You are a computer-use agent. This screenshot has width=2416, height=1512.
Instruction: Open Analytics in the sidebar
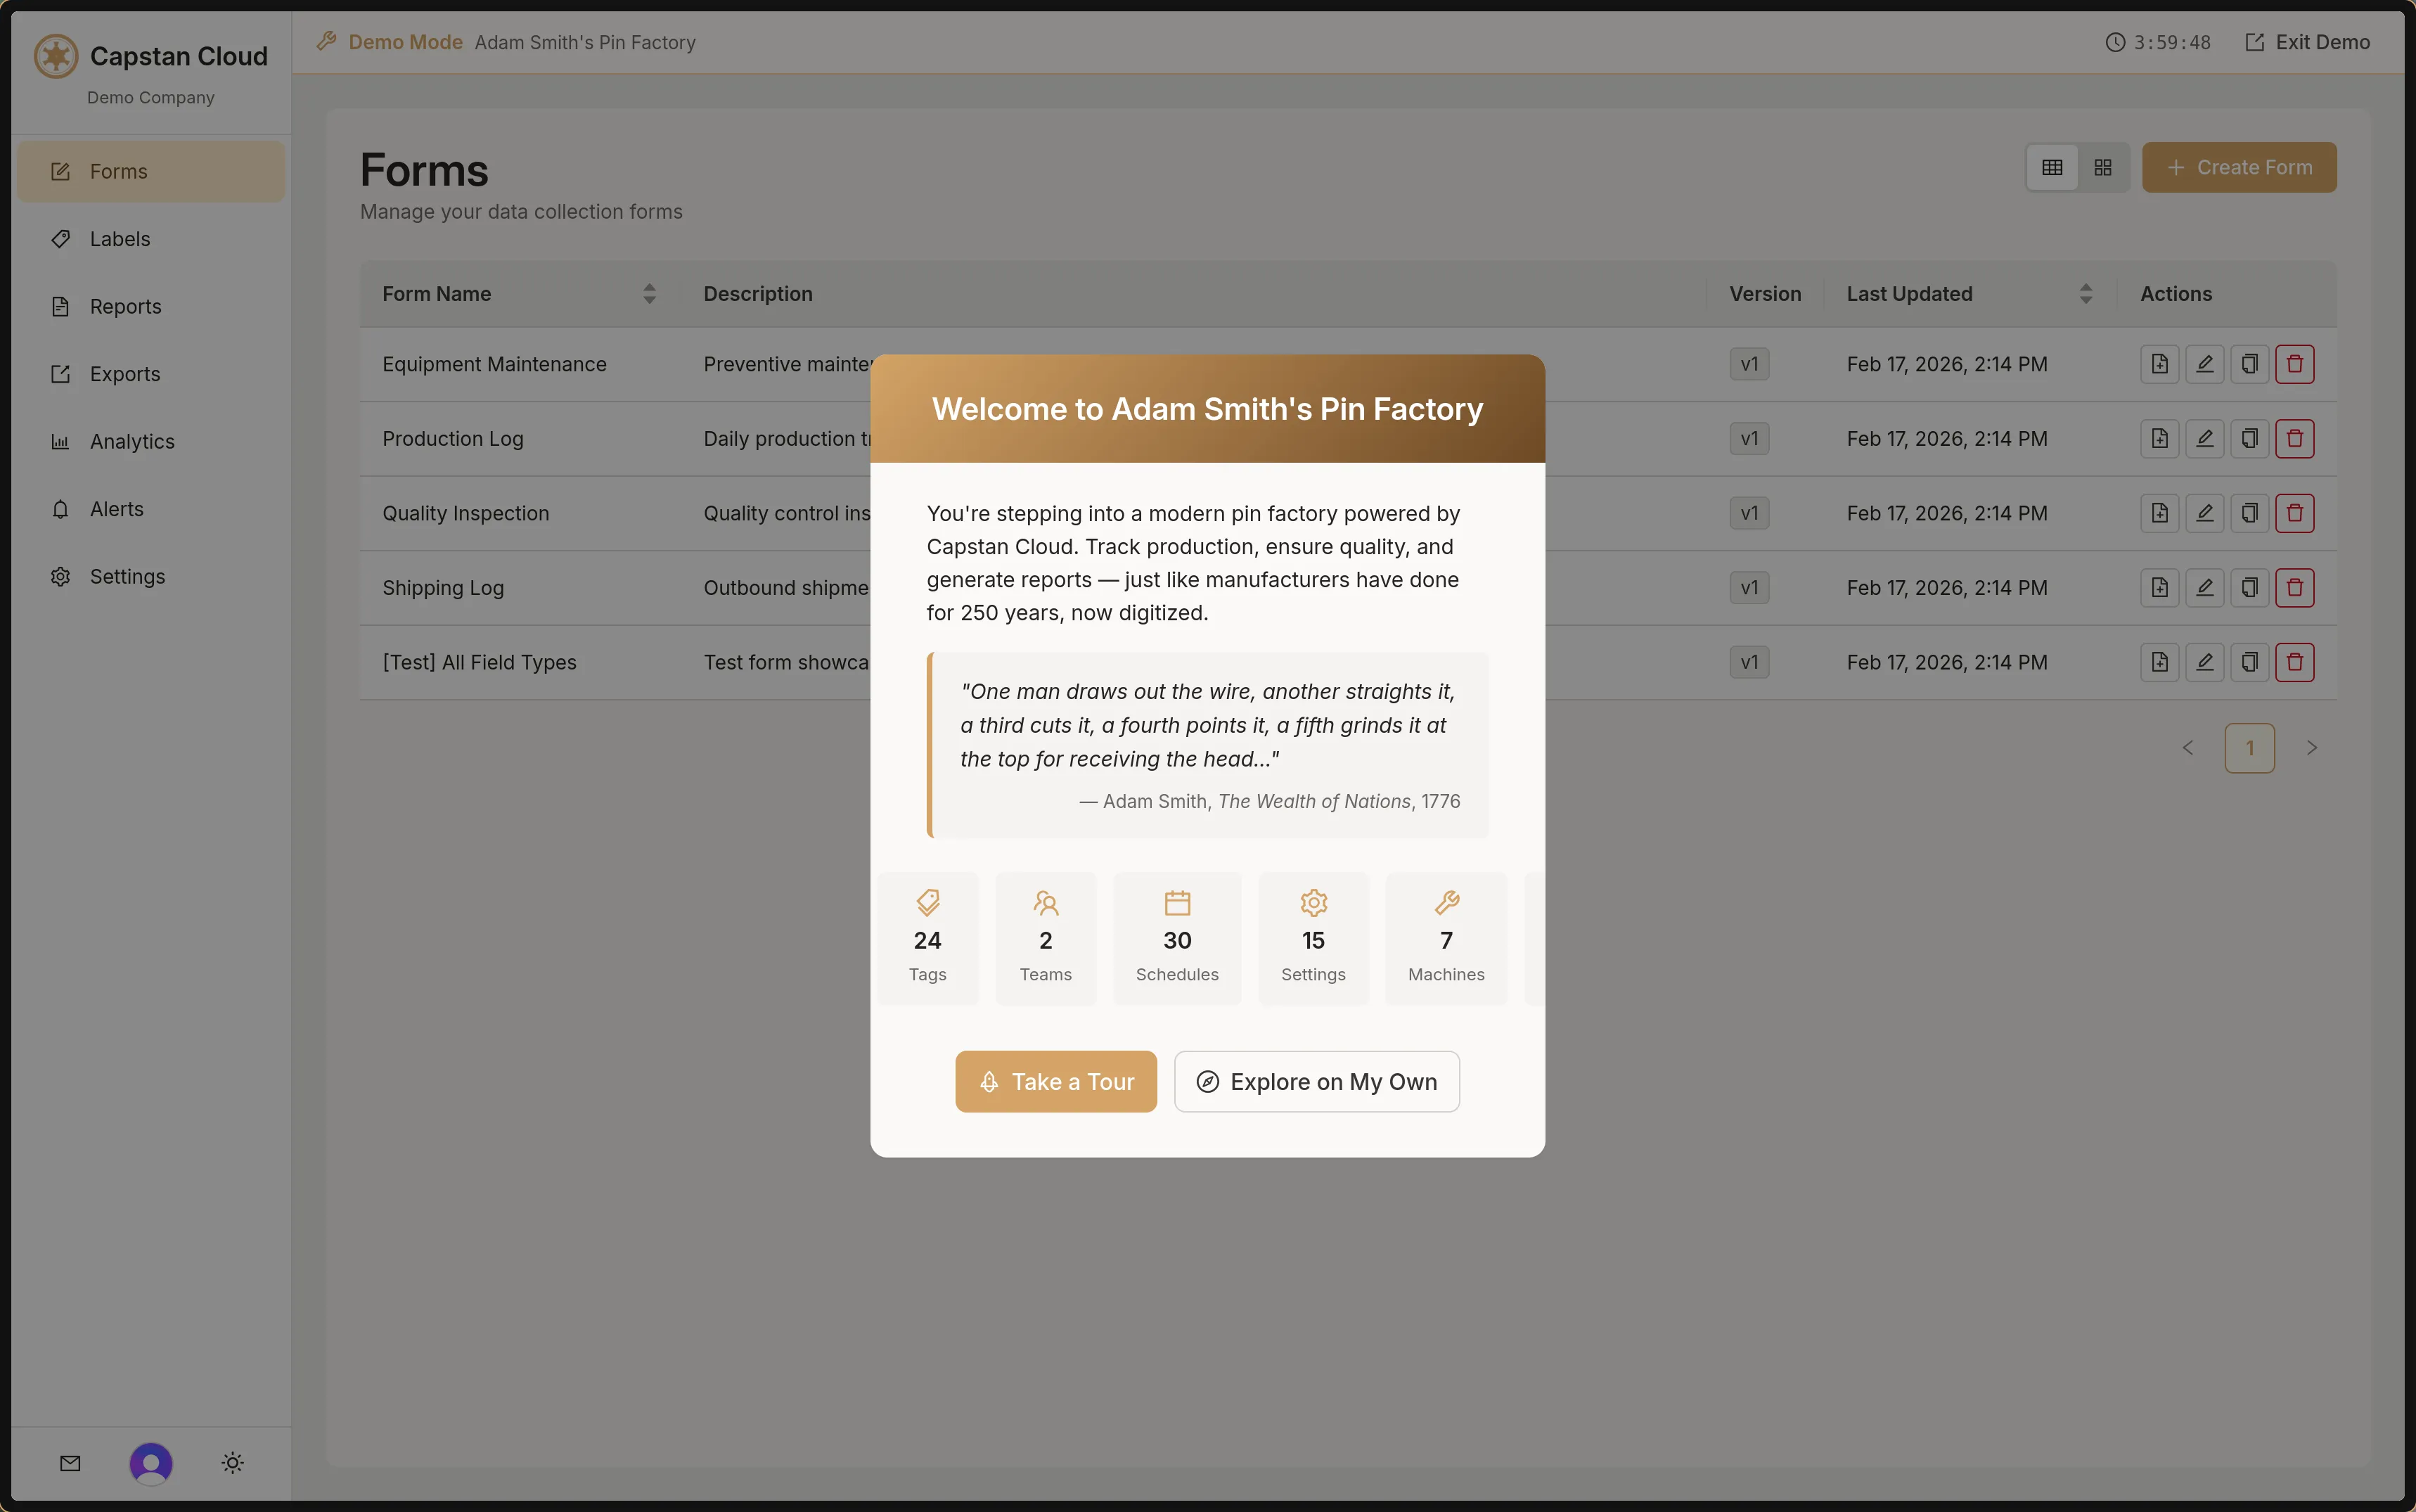point(132,442)
